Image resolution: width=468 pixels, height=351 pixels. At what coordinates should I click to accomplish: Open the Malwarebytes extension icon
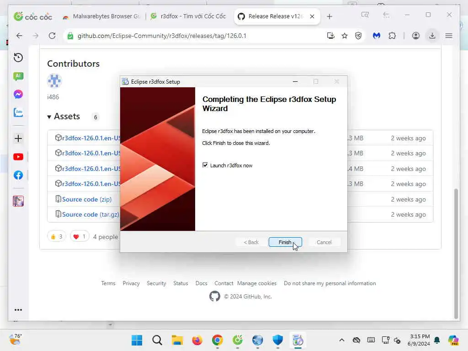click(x=377, y=36)
